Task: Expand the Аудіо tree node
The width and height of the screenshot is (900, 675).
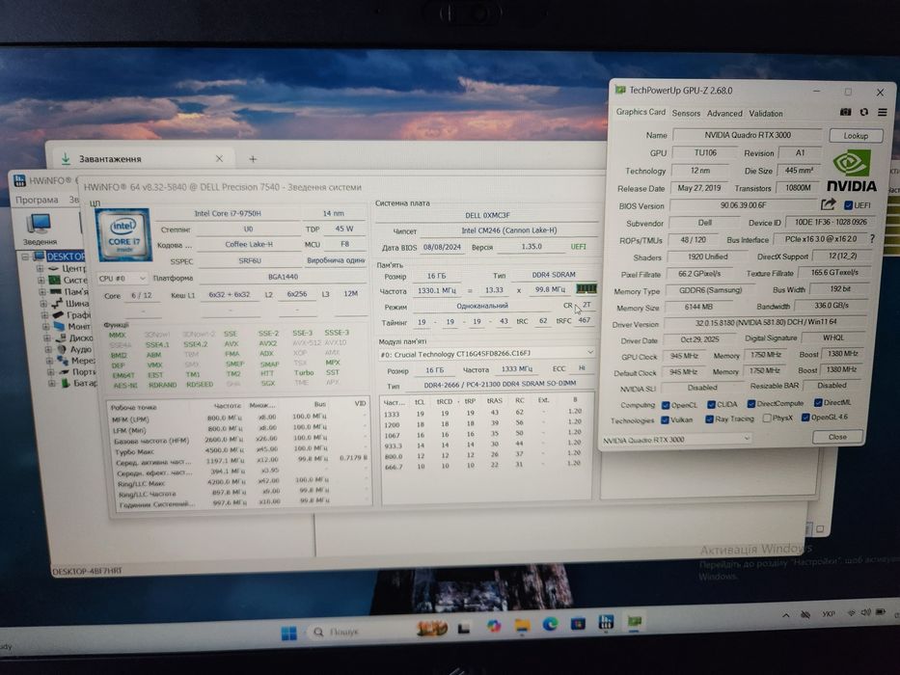Action: (49, 349)
